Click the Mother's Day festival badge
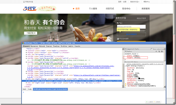The image size is (176, 105). pyautogui.click(x=47, y=8)
